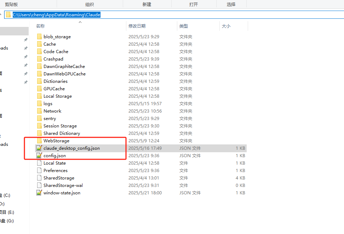344x234 pixels.
Task: Select the claude_desktop_config.json file name
Action: [x=71, y=148]
